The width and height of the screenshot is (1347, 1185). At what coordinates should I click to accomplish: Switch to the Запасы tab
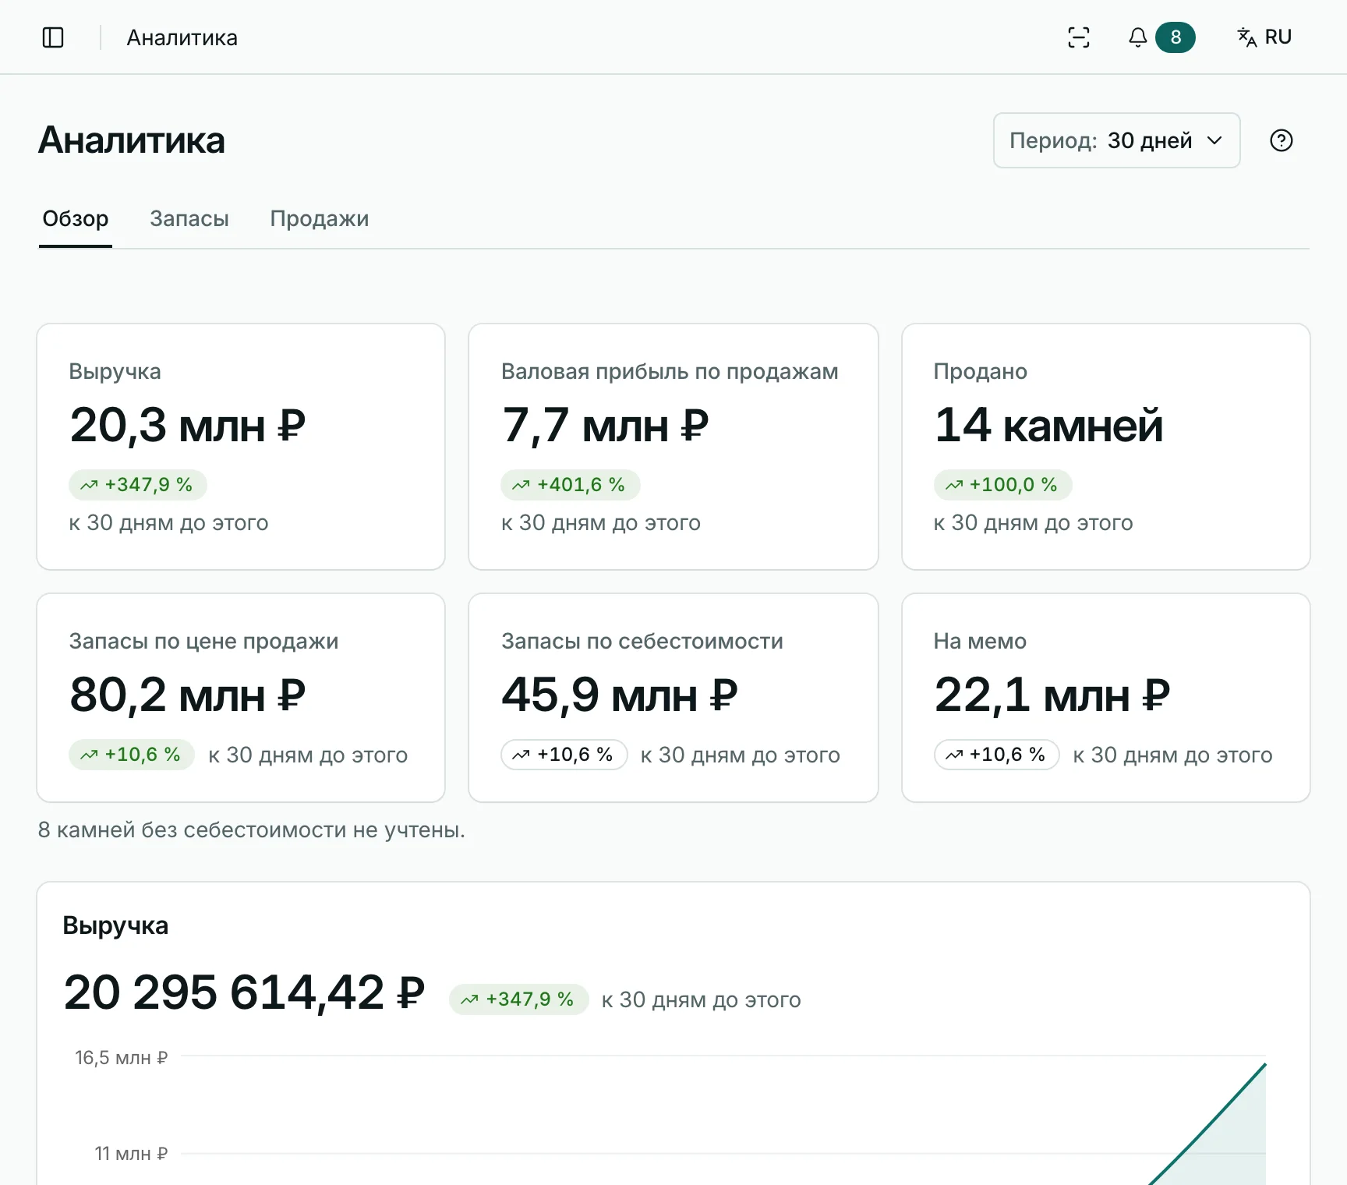[x=189, y=219]
